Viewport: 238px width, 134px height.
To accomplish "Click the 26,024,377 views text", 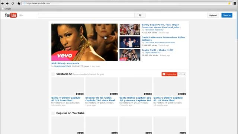I will [80, 66].
